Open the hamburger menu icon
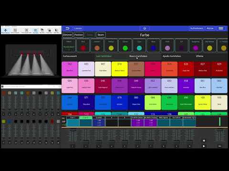229x171 pixels. click(x=221, y=28)
